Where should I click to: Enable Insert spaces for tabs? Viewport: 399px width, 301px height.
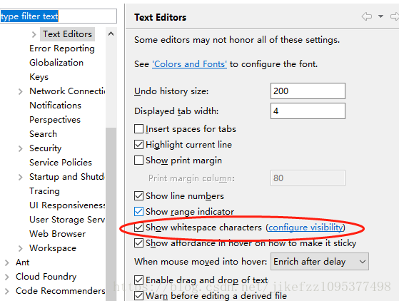pos(138,129)
